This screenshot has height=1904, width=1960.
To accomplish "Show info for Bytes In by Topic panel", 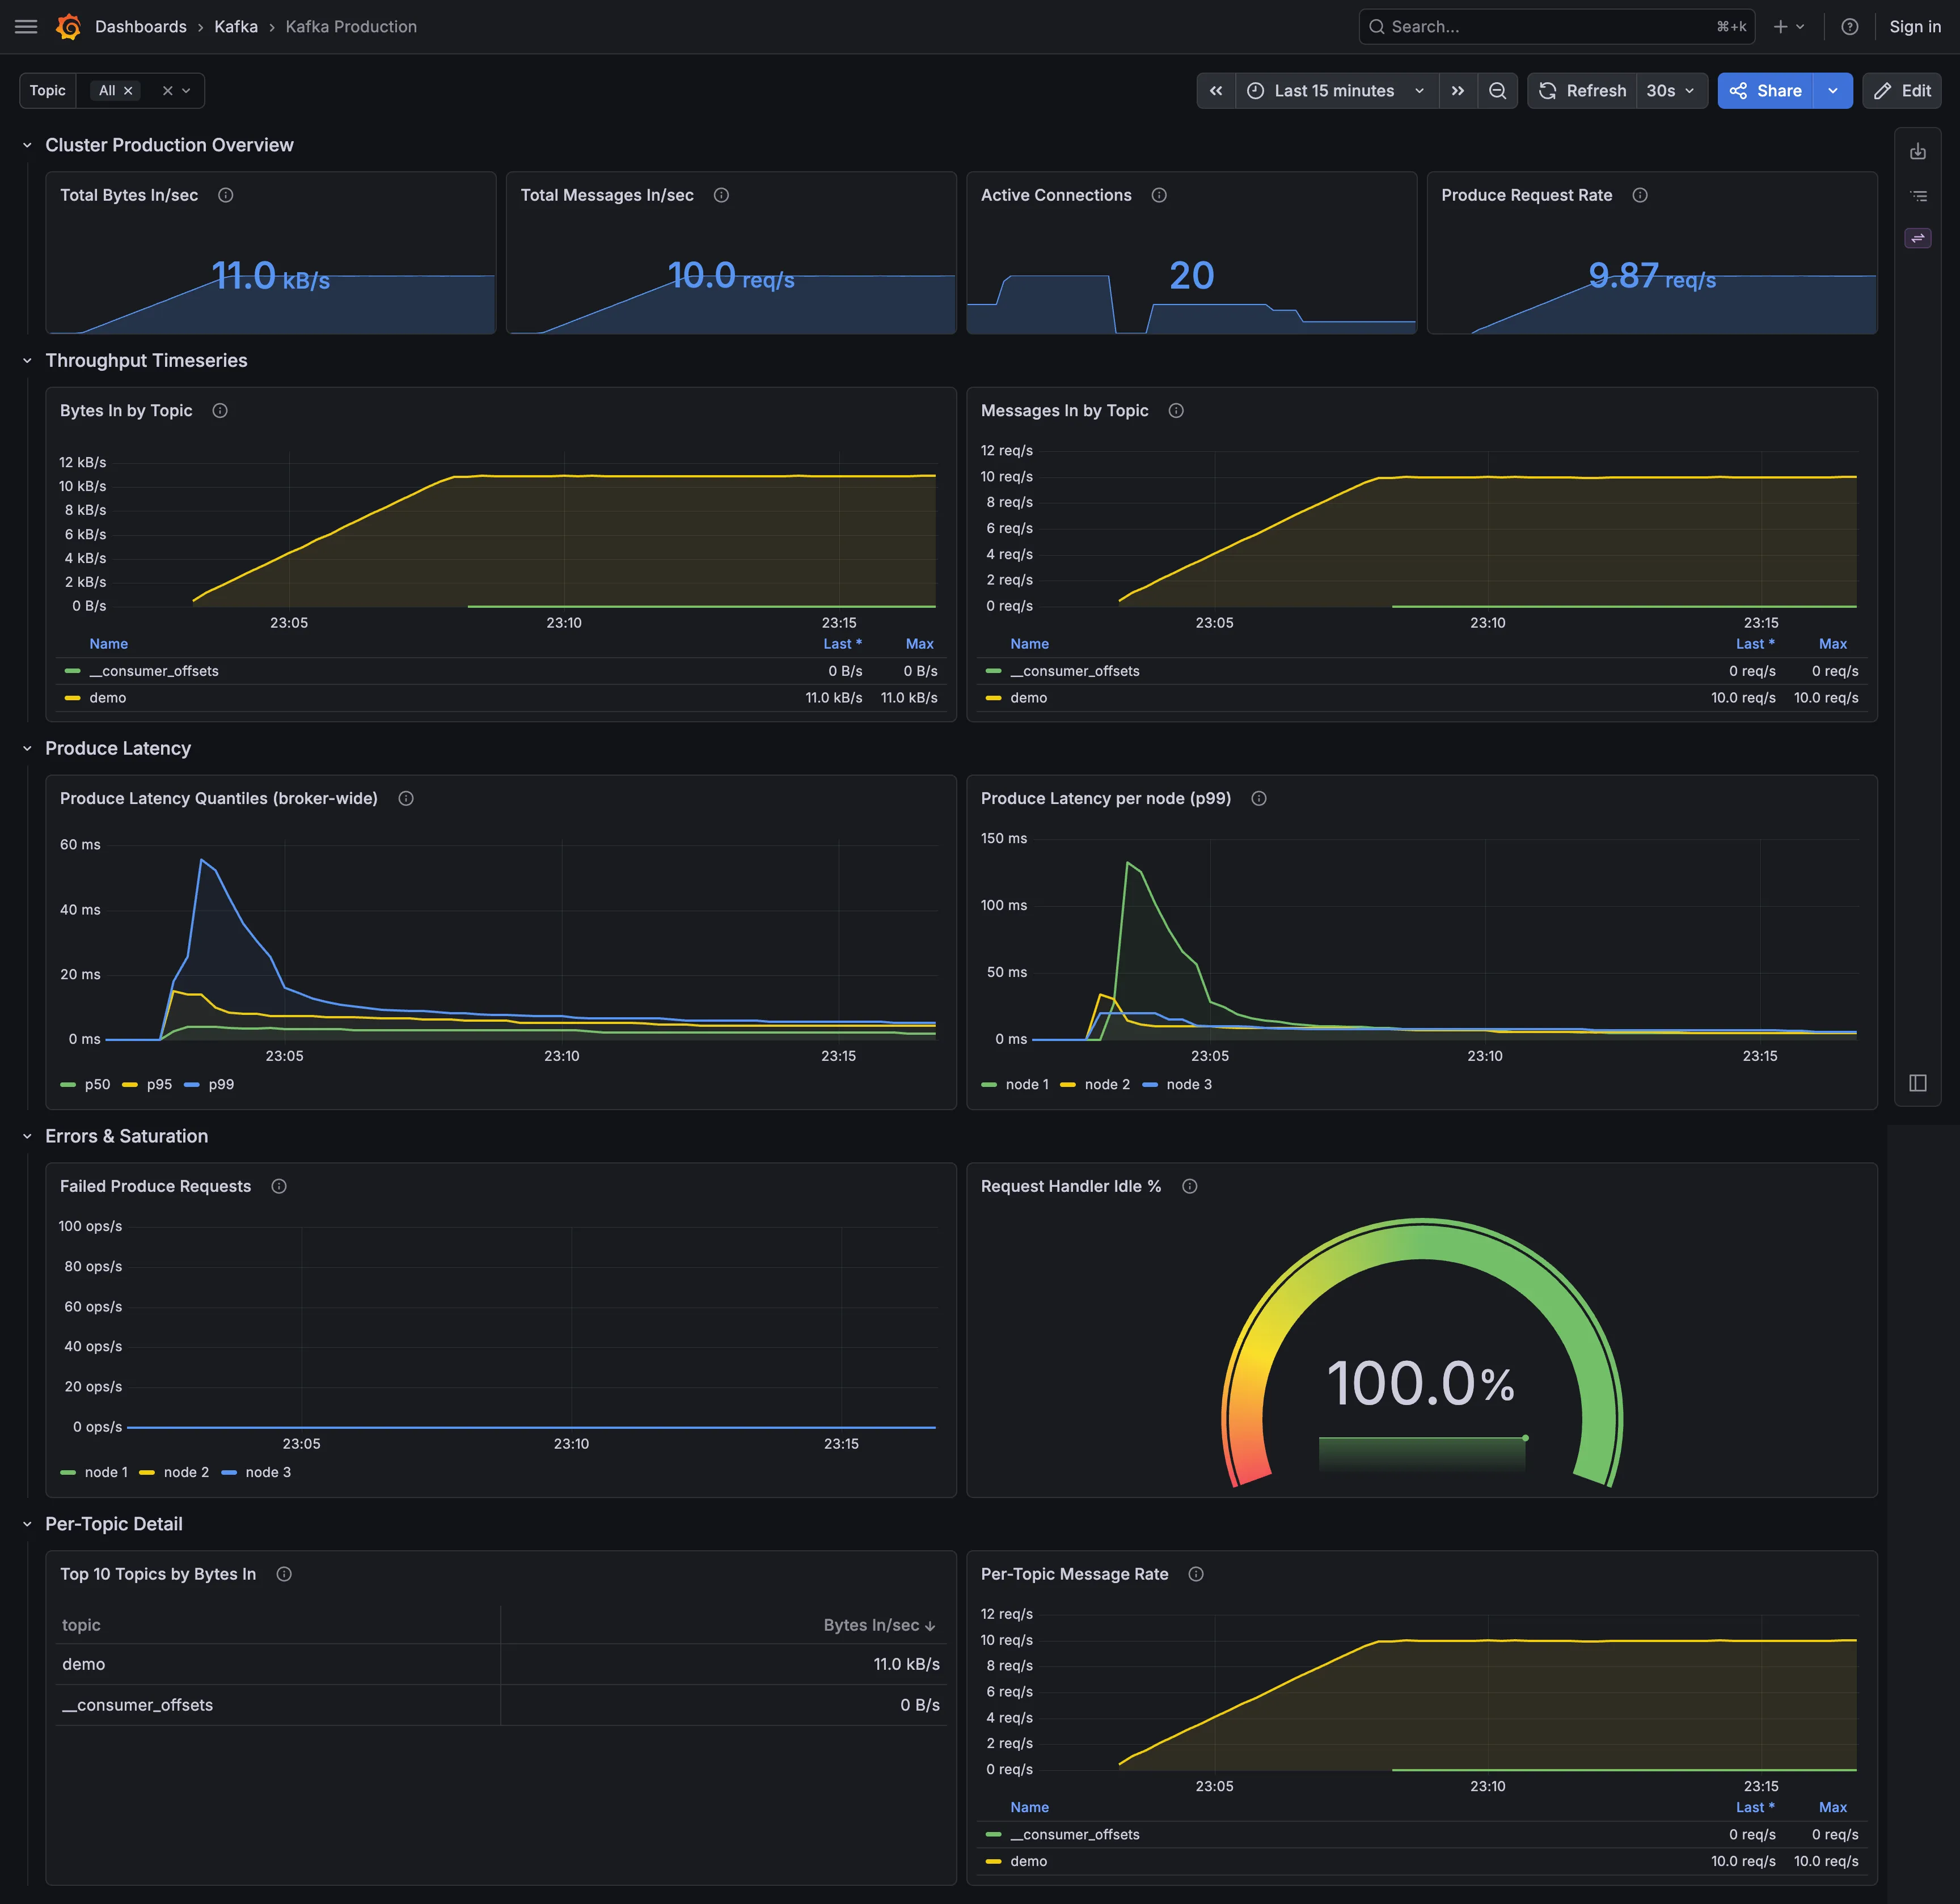I will [x=220, y=411].
